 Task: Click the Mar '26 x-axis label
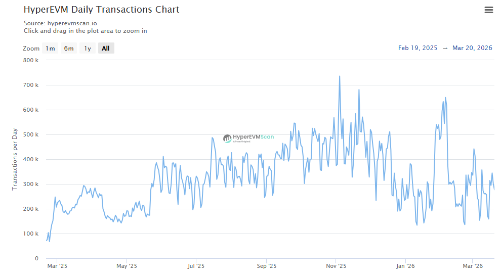click(471, 266)
